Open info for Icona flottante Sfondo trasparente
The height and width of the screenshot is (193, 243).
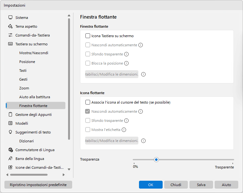point(126,121)
